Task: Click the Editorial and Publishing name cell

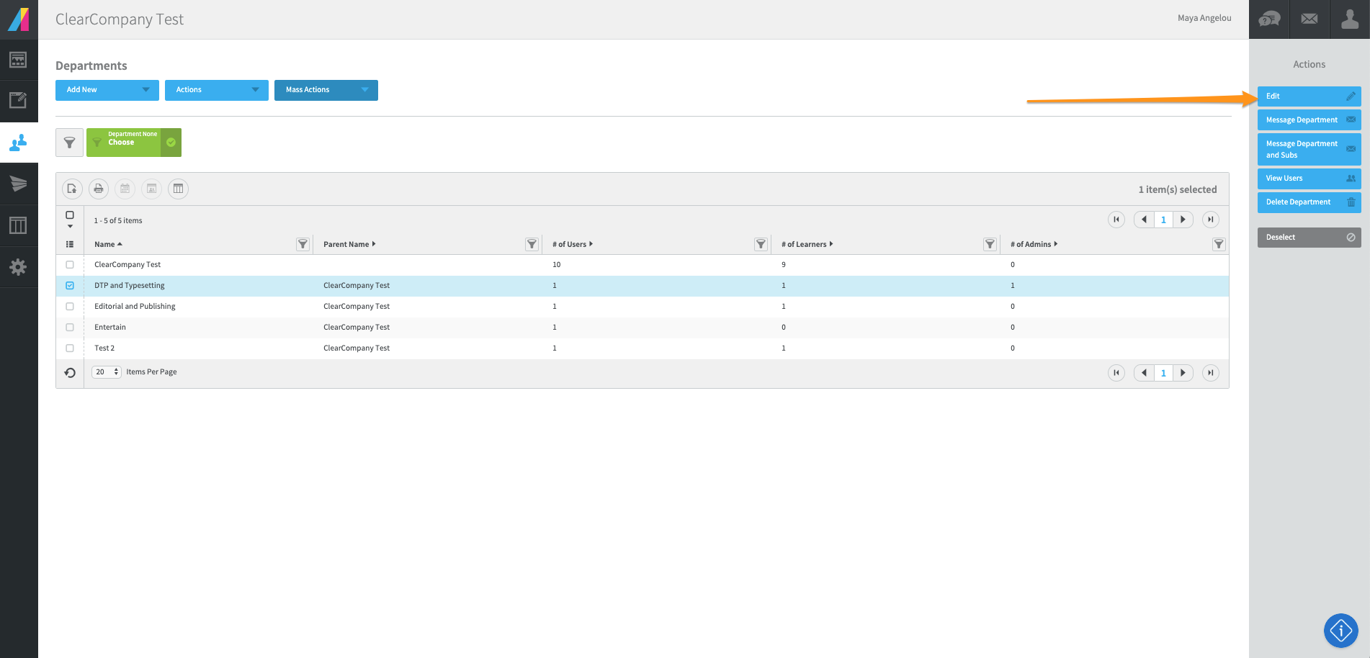Action: [135, 307]
